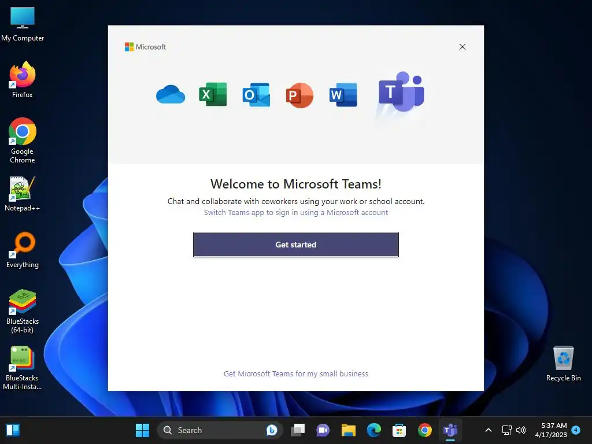Viewport: 592px width, 444px height.
Task: Open Google Chrome from the taskbar
Action: point(425,430)
